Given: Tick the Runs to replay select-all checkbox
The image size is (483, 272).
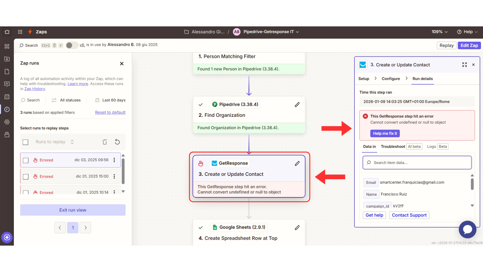Looking at the screenshot, I should click(x=25, y=142).
